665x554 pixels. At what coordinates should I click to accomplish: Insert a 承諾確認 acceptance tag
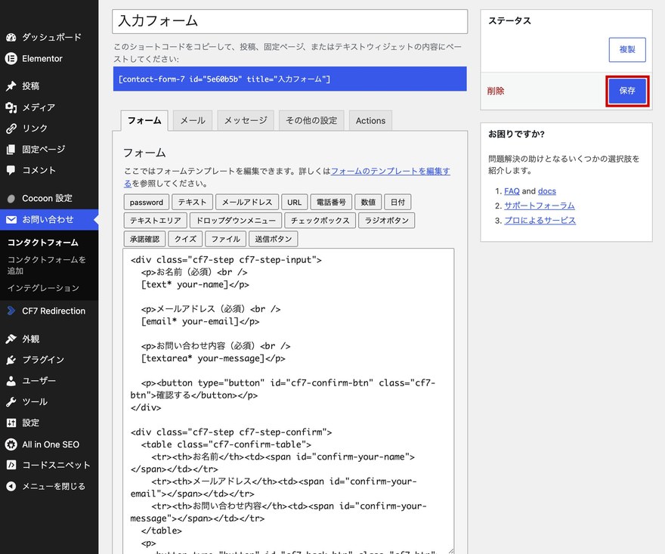[x=144, y=239]
